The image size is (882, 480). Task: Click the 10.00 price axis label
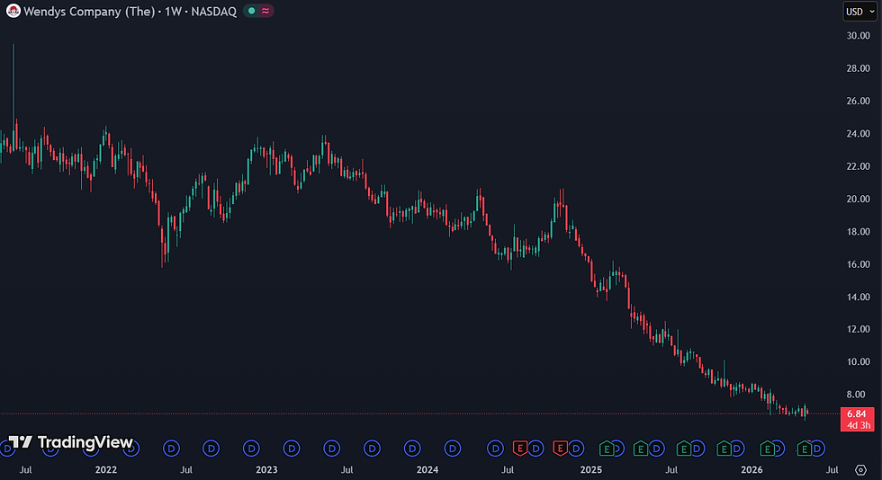(858, 361)
